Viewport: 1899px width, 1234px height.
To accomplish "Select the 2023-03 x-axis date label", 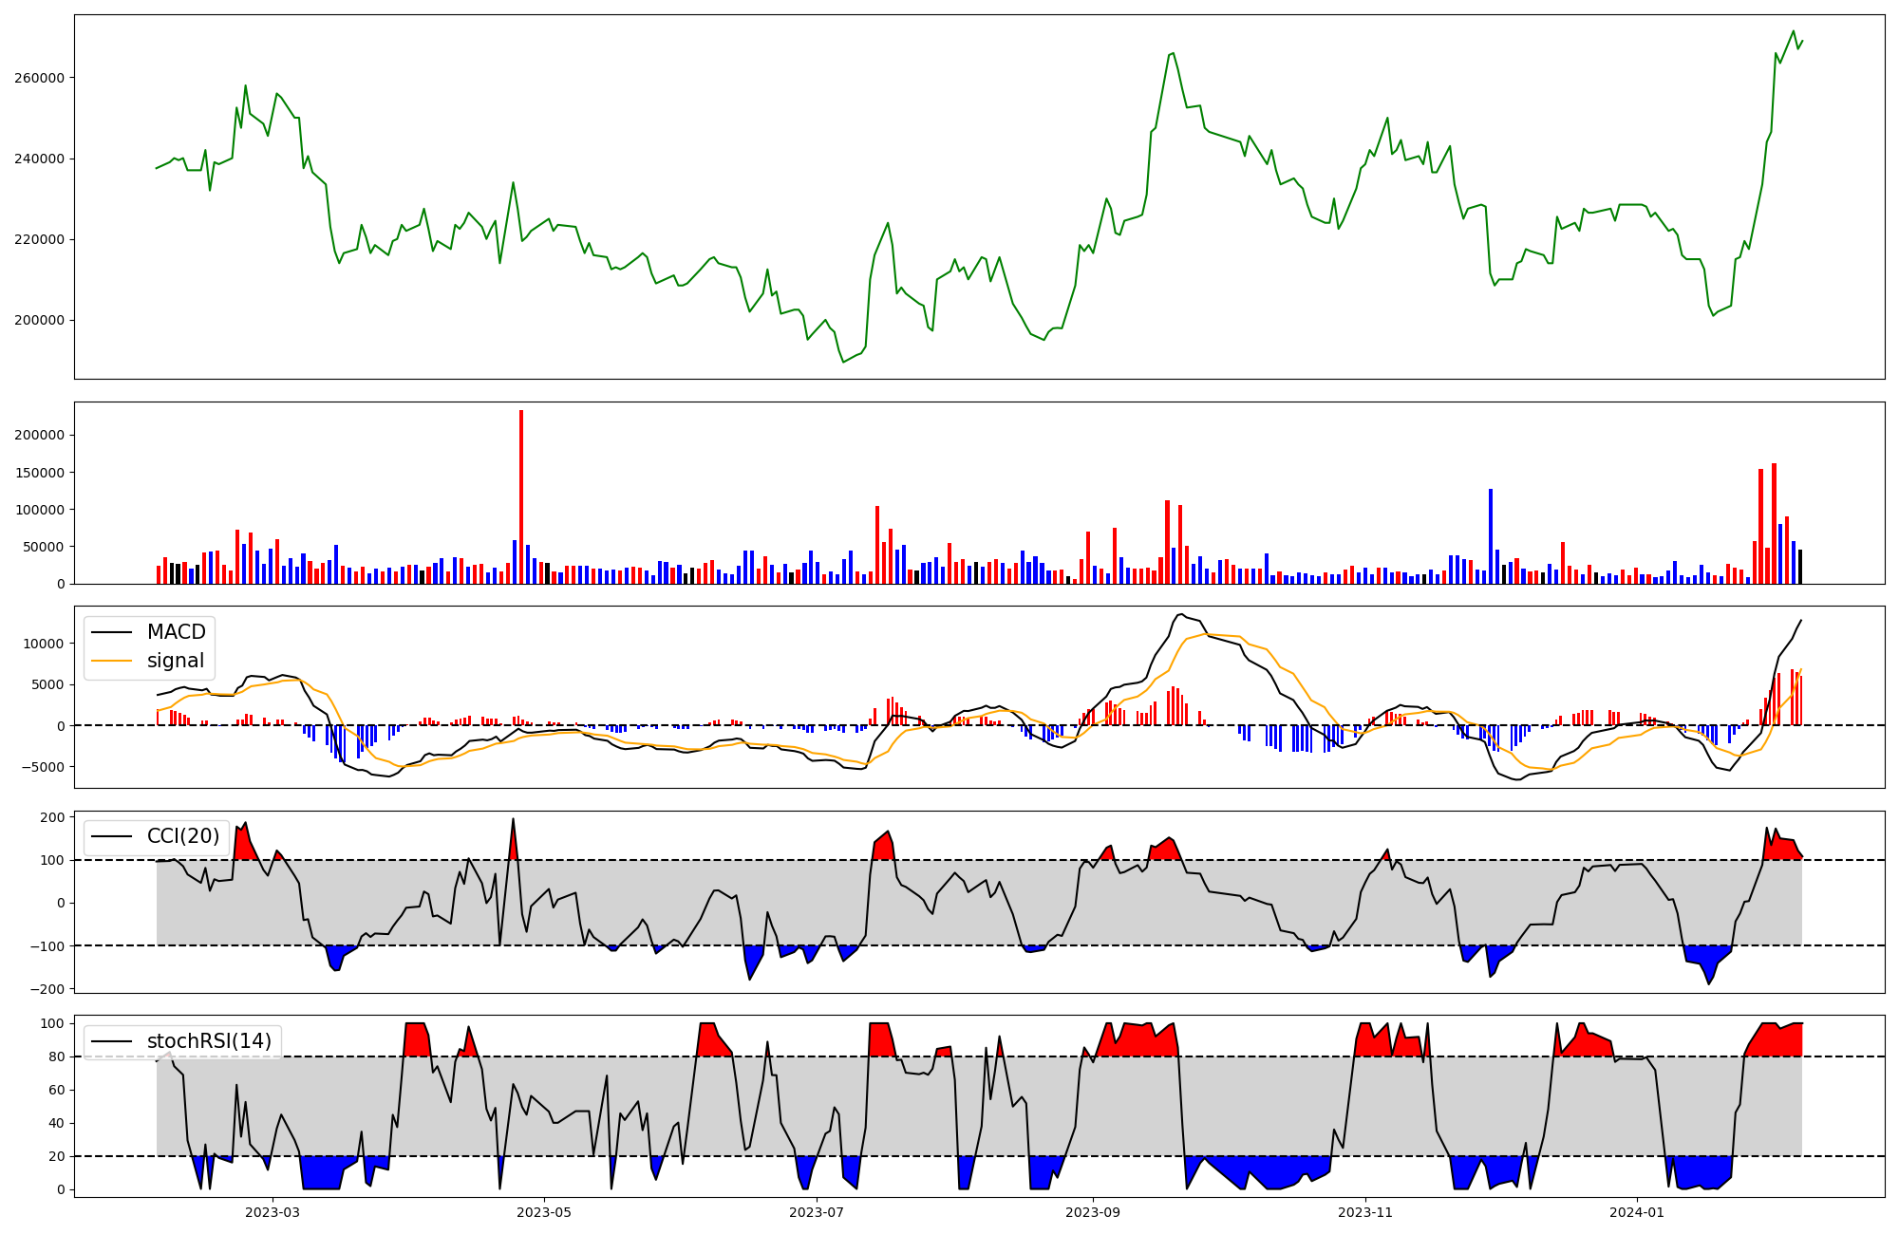I will 273,1212.
